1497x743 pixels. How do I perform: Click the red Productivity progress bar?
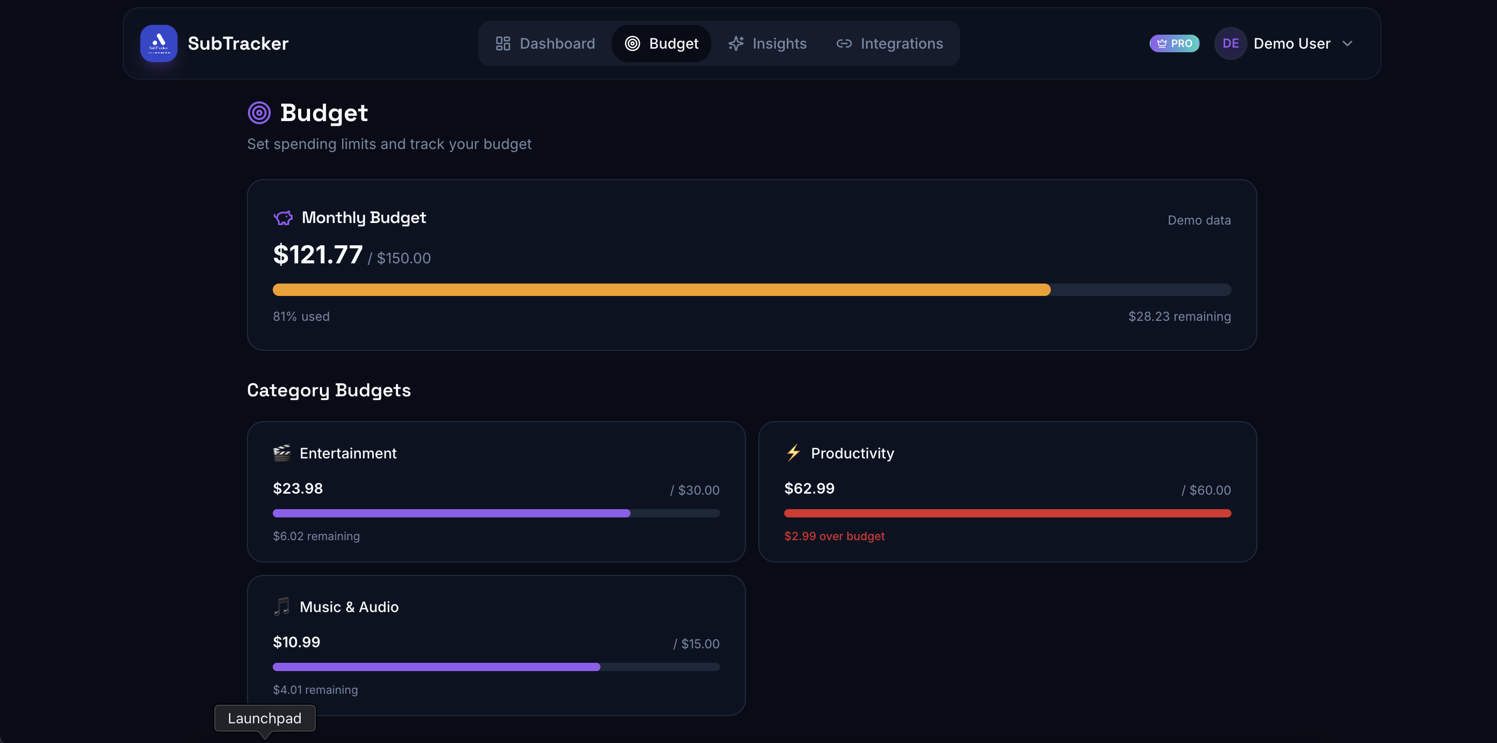(1007, 513)
